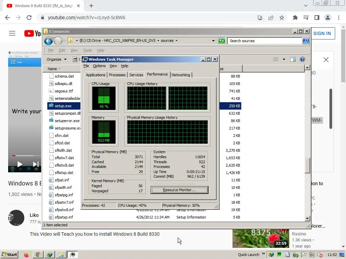
Task: Open recent pages dropdown next to Forward
Action: (64, 41)
